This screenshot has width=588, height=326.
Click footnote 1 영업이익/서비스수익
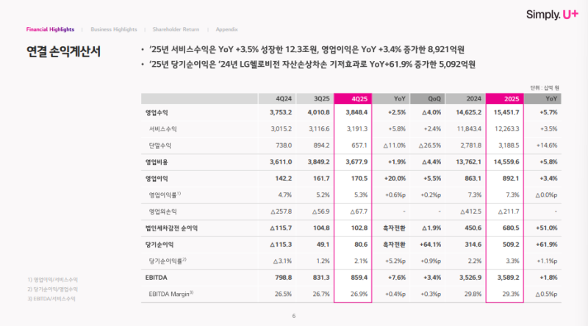pyautogui.click(x=51, y=280)
